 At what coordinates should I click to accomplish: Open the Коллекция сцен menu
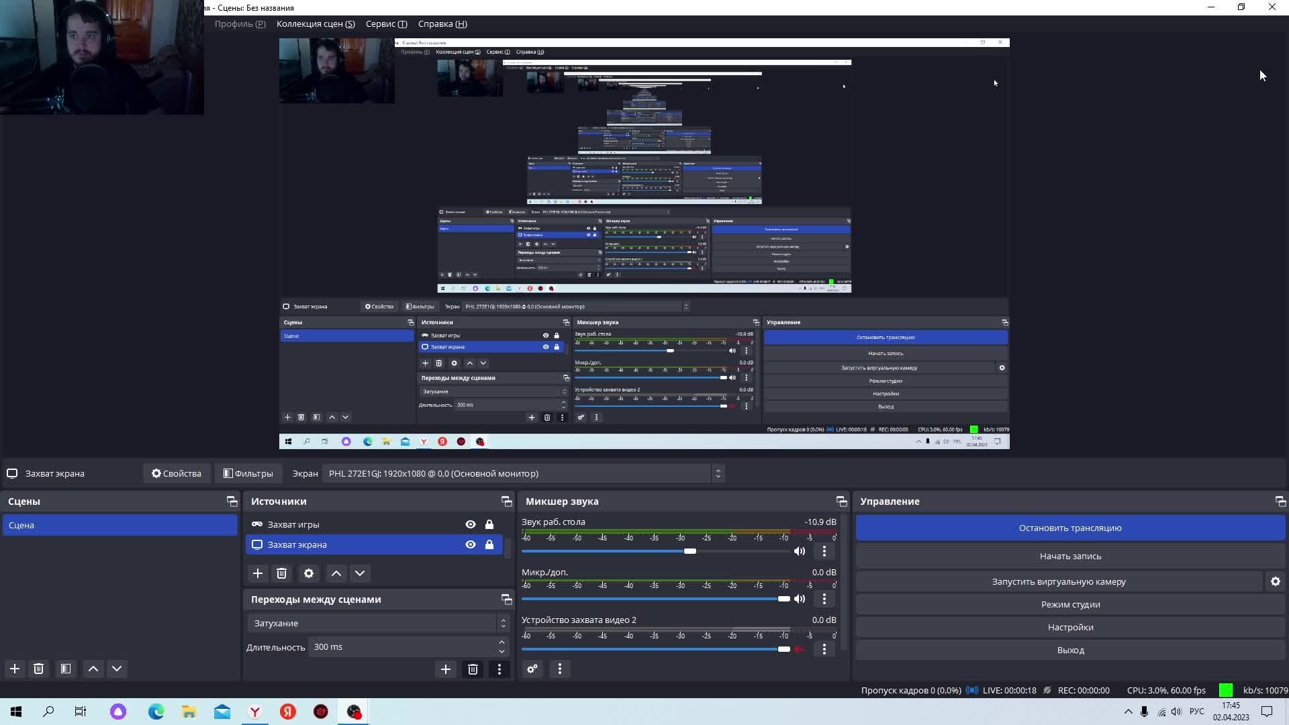(316, 23)
